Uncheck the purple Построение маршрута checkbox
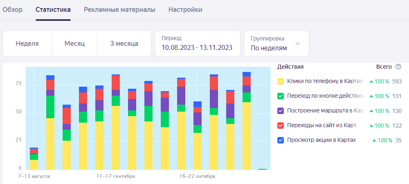This screenshot has height=184, width=409. tap(281, 111)
